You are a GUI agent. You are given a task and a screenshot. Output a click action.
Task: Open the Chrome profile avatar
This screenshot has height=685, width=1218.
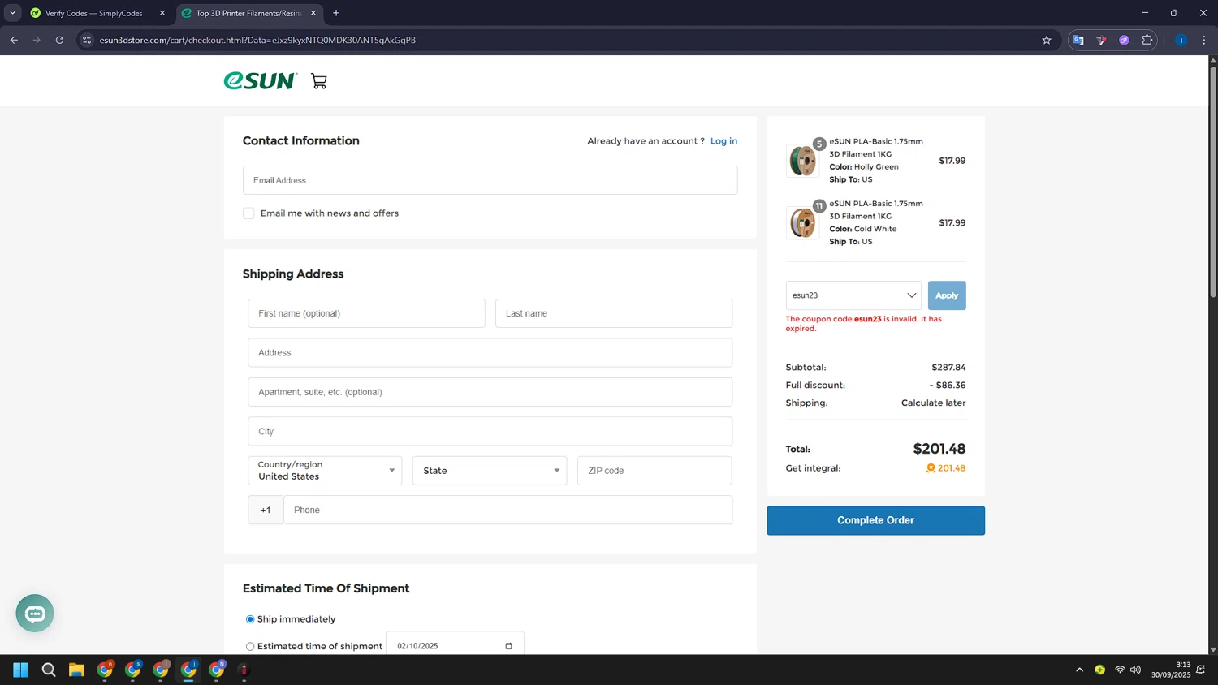1181,40
